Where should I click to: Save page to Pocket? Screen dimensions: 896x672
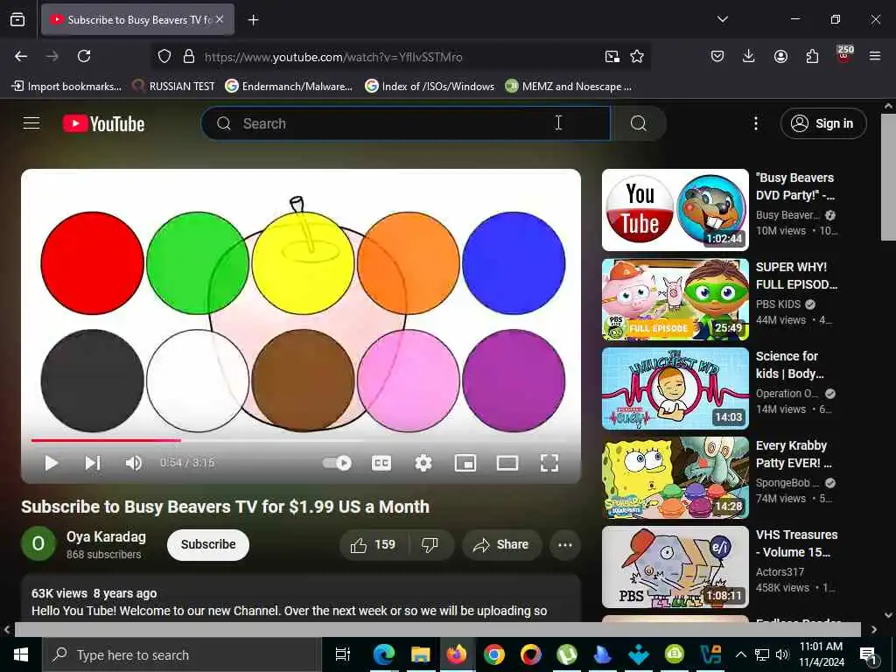pyautogui.click(x=717, y=56)
